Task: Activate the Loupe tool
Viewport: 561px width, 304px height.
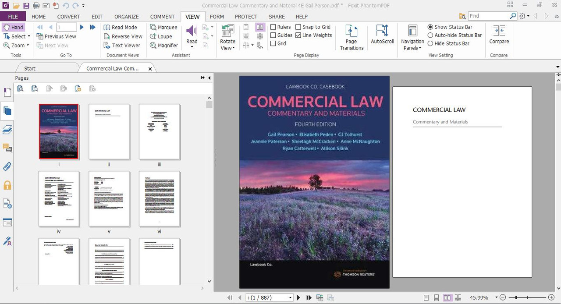Action: 161,36
